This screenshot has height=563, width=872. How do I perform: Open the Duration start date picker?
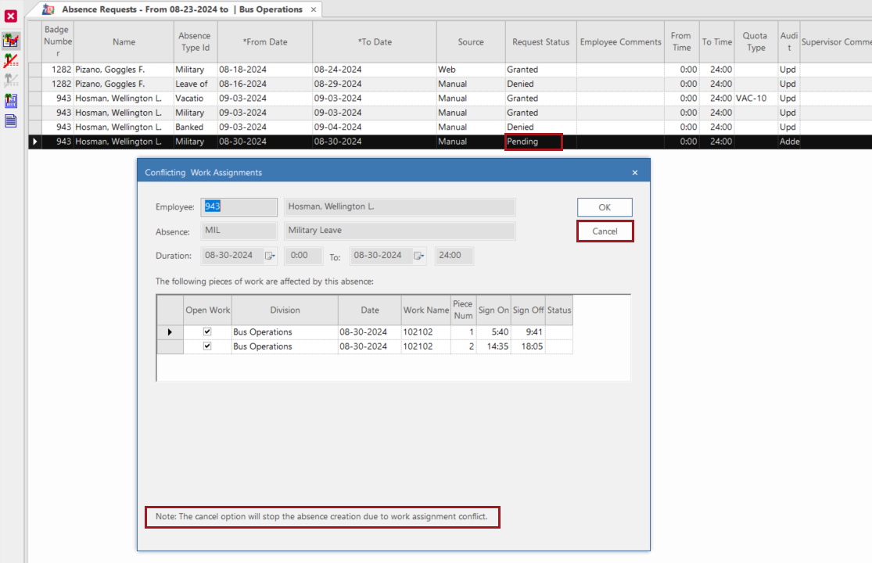(270, 256)
